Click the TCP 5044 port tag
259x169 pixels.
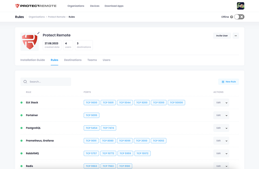[125, 103]
